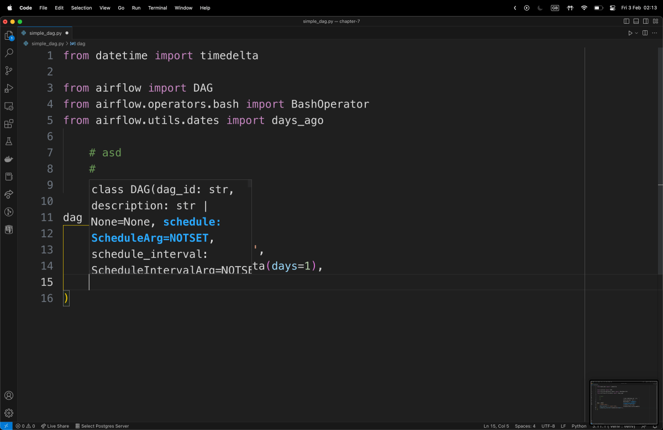Open the View menu

tap(105, 8)
